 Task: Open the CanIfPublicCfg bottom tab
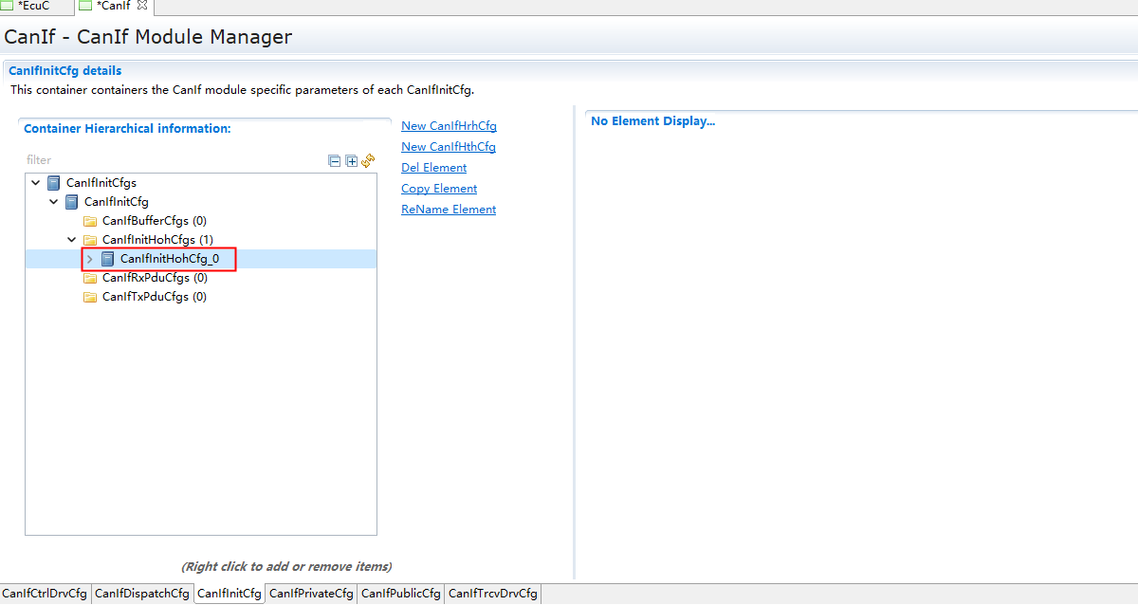coord(401,594)
